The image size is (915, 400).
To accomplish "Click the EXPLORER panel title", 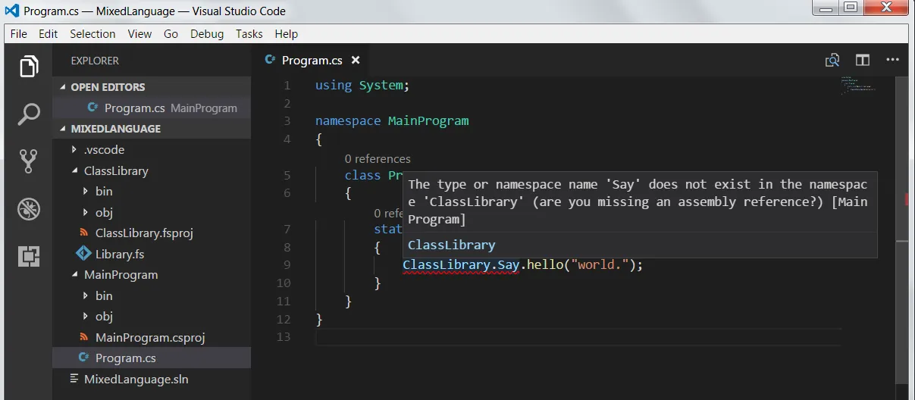I will click(95, 61).
